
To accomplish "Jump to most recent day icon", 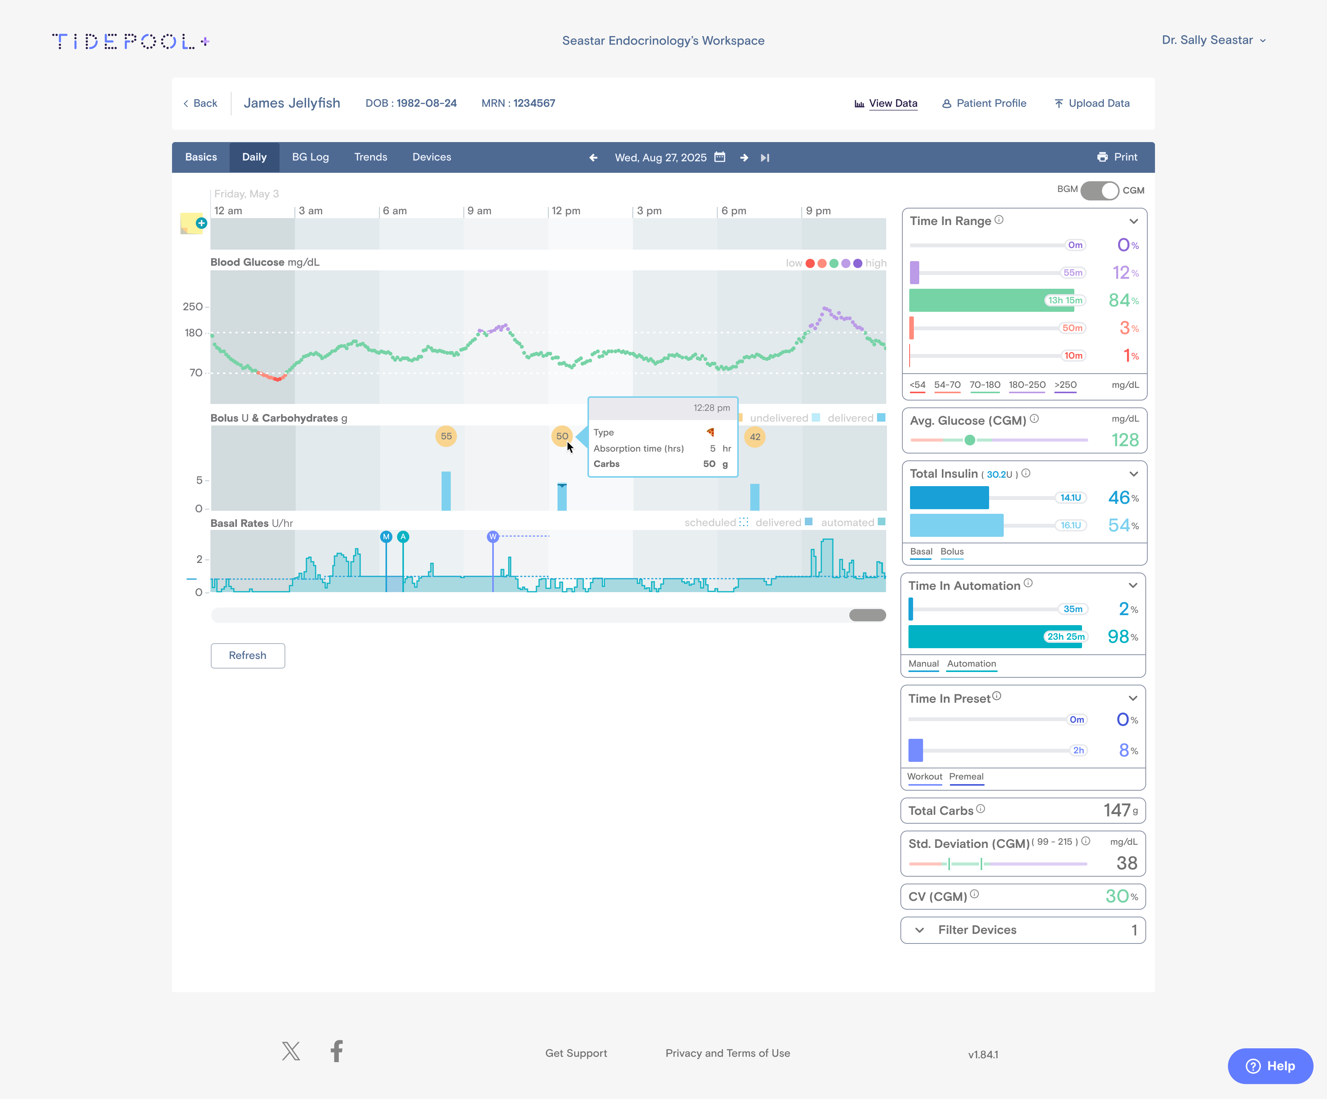I will click(764, 157).
